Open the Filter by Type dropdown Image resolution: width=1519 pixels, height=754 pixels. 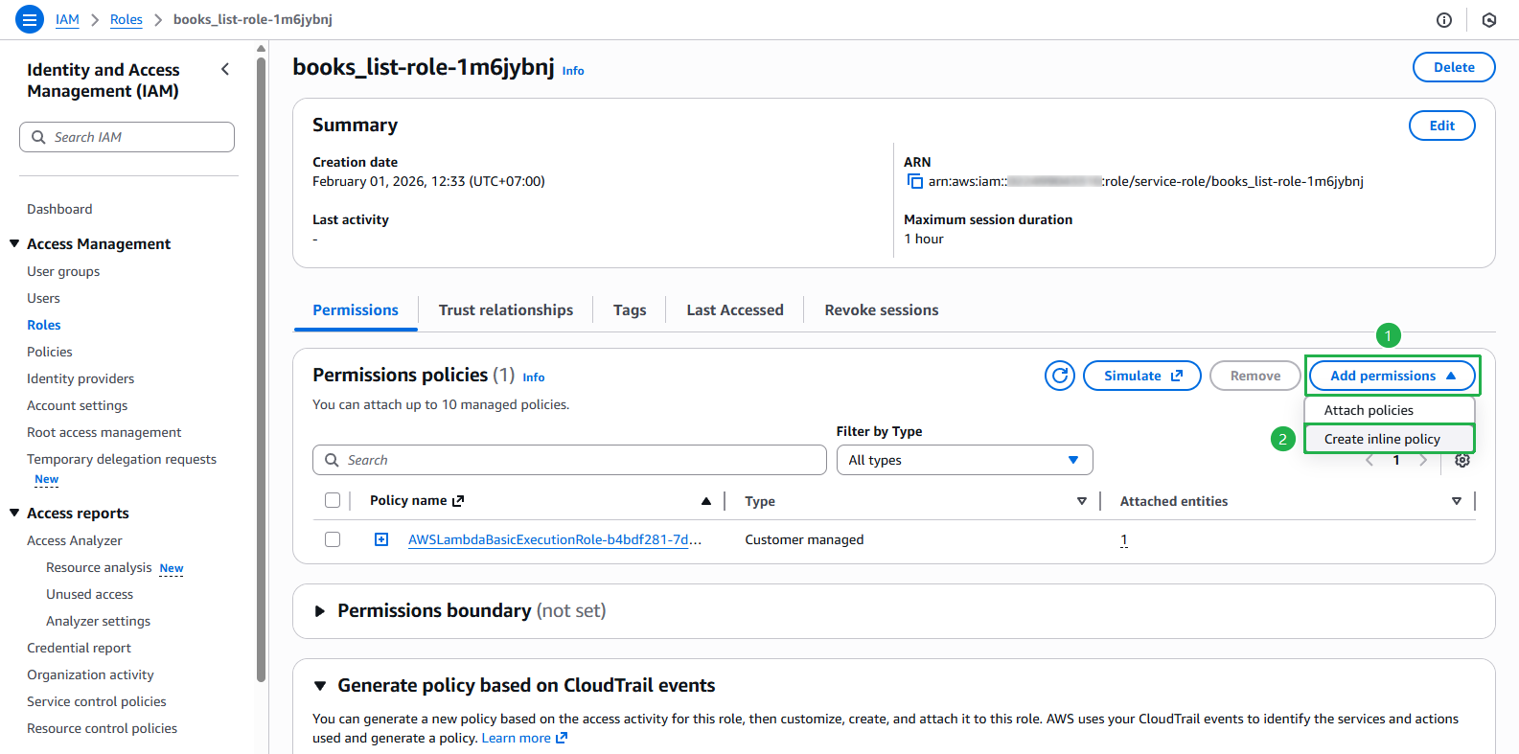[964, 460]
